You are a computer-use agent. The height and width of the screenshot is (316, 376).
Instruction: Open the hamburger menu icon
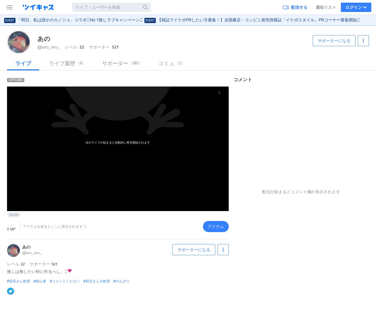tap(10, 7)
